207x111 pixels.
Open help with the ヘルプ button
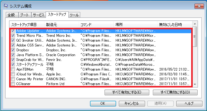pyautogui.click(x=189, y=103)
